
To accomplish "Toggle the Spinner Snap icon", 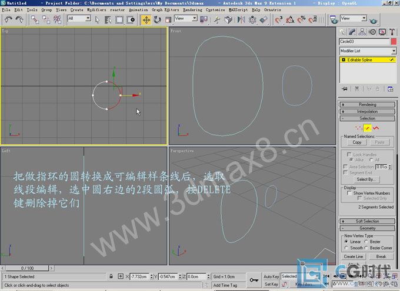I will [312, 19].
